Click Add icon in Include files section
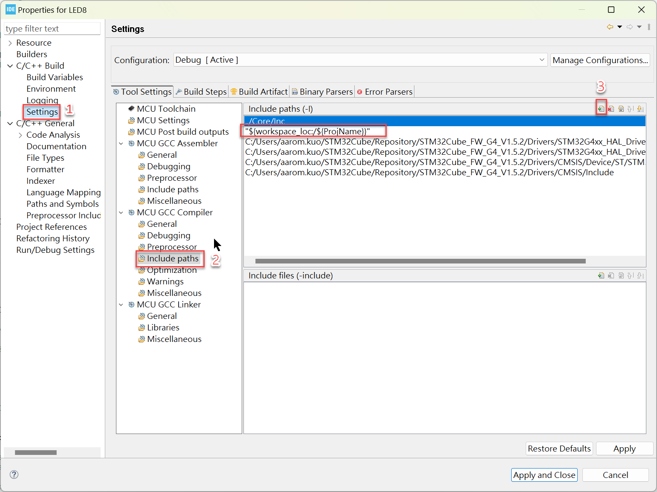This screenshot has height=492, width=657. (x=601, y=275)
